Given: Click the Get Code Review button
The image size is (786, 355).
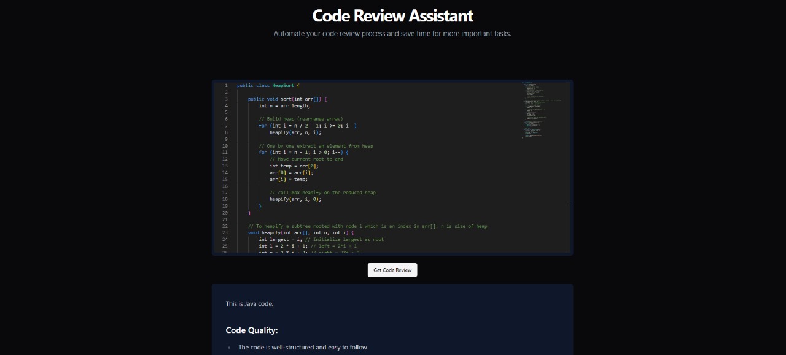Looking at the screenshot, I should [x=392, y=270].
